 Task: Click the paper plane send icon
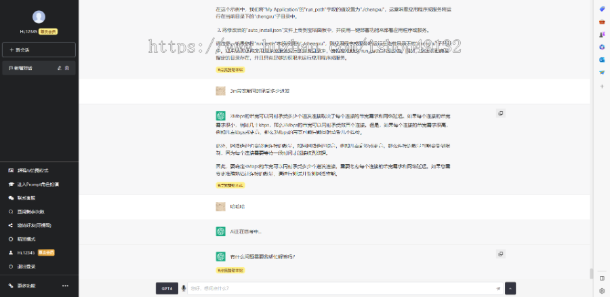click(x=498, y=288)
